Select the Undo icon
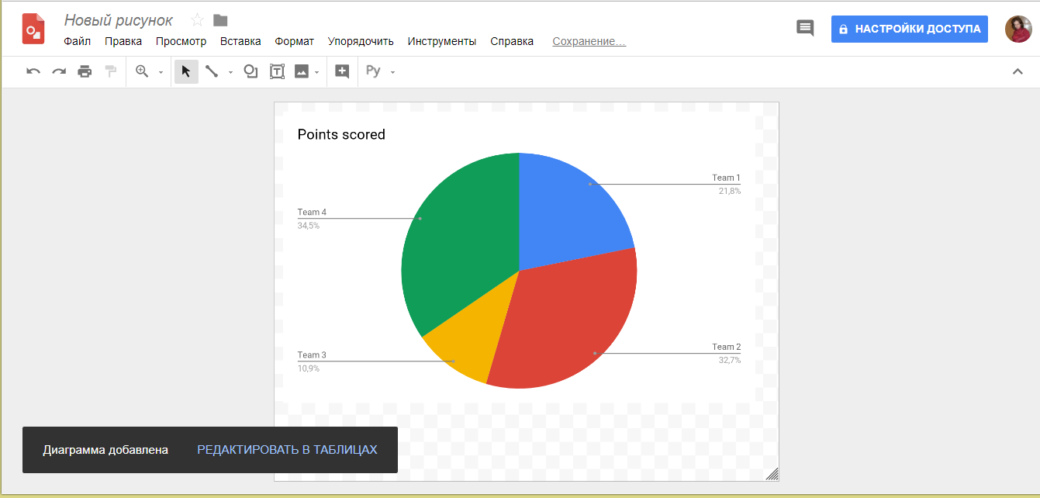 pyautogui.click(x=32, y=71)
